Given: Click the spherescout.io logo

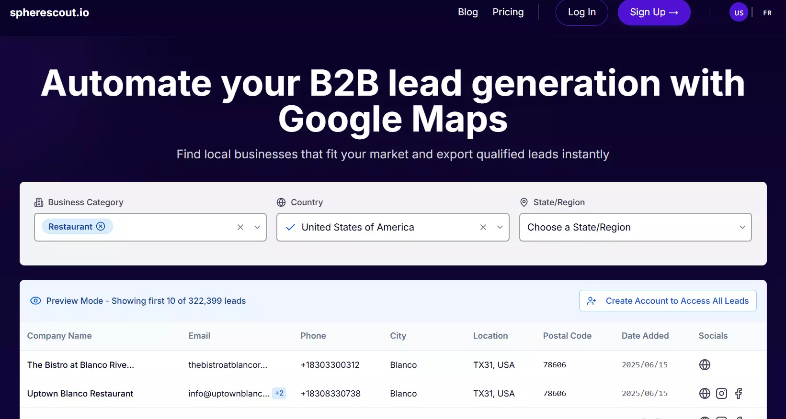Looking at the screenshot, I should coord(49,13).
